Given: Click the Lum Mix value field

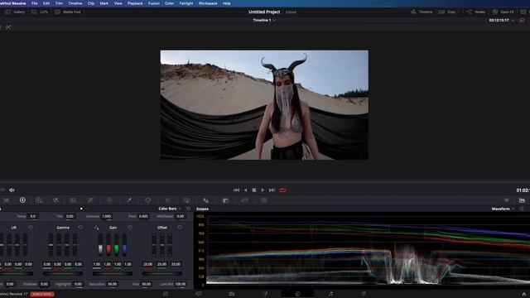Looking at the screenshot, I should (181, 284).
